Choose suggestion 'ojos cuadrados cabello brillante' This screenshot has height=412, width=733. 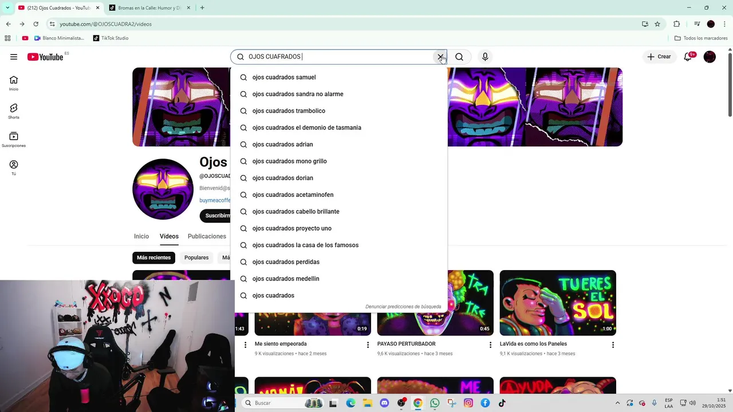339,212
